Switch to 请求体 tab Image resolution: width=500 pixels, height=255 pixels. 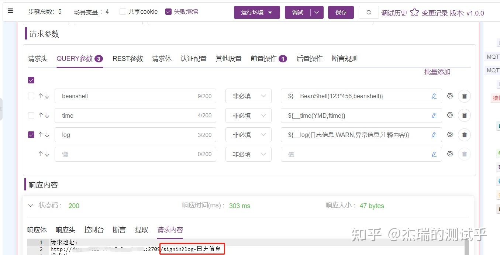point(162,59)
